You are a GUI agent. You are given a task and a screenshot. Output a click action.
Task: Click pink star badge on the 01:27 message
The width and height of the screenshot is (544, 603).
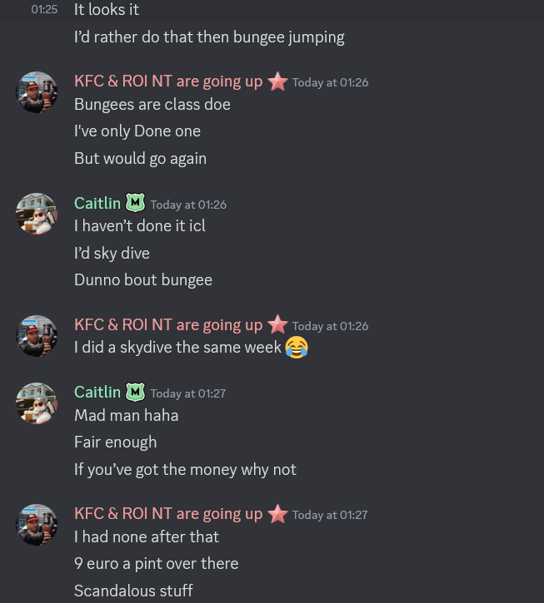pos(277,514)
